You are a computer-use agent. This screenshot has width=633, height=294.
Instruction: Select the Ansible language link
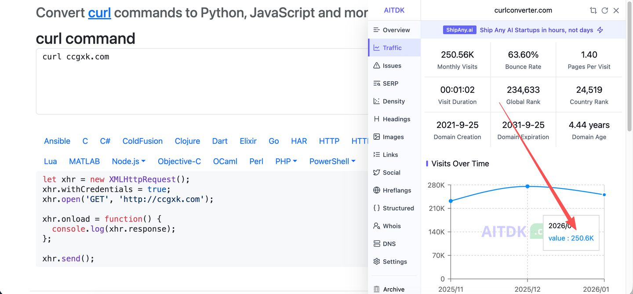57,141
